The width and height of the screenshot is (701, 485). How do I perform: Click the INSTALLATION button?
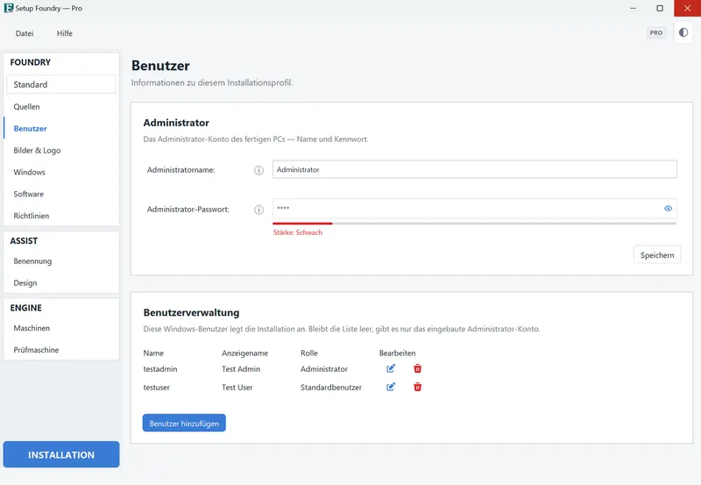61,454
